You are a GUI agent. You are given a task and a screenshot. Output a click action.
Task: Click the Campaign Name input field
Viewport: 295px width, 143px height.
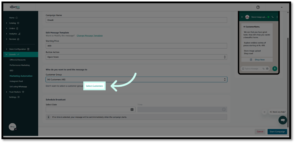coord(136,20)
